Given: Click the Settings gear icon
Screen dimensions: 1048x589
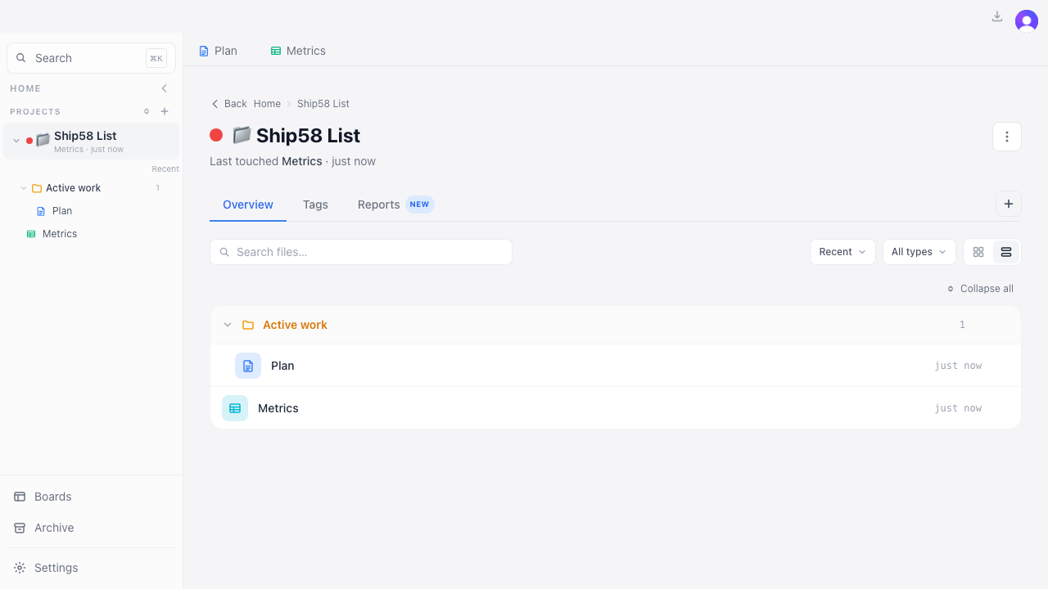Looking at the screenshot, I should 20,568.
